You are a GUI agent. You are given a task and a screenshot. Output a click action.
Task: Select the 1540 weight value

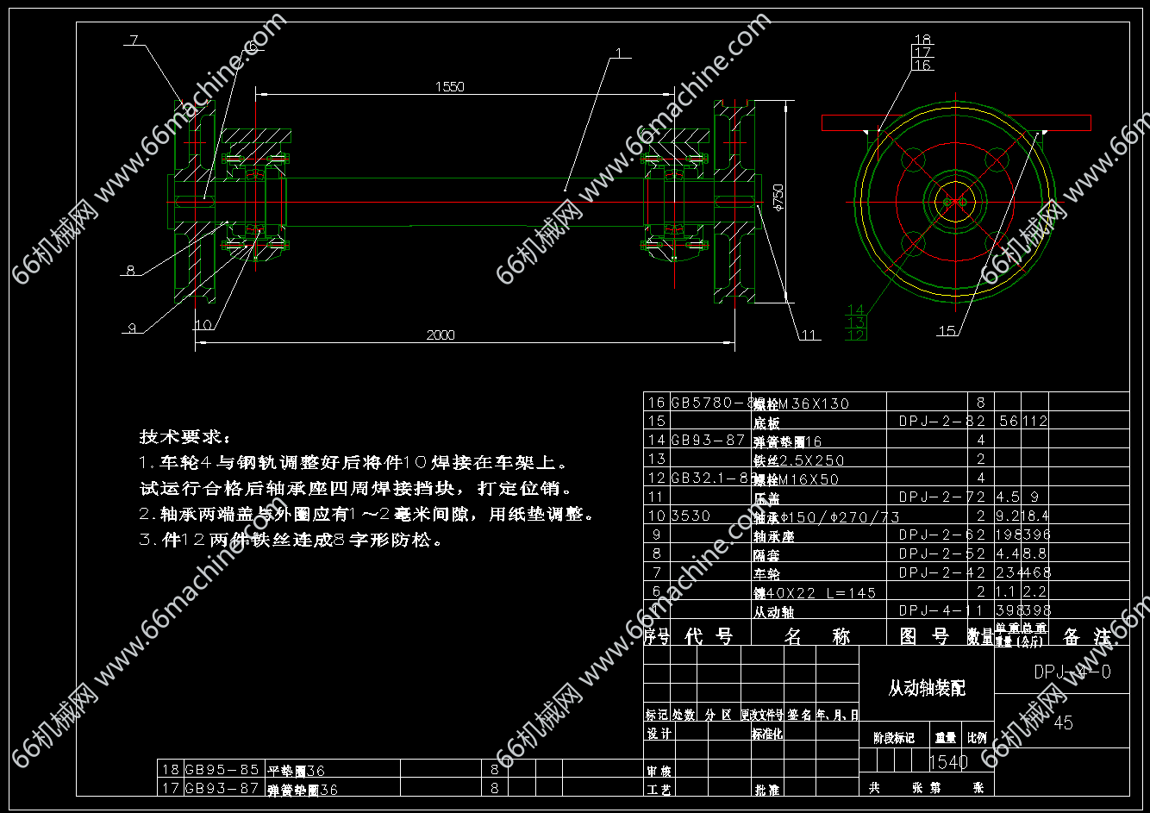click(947, 762)
